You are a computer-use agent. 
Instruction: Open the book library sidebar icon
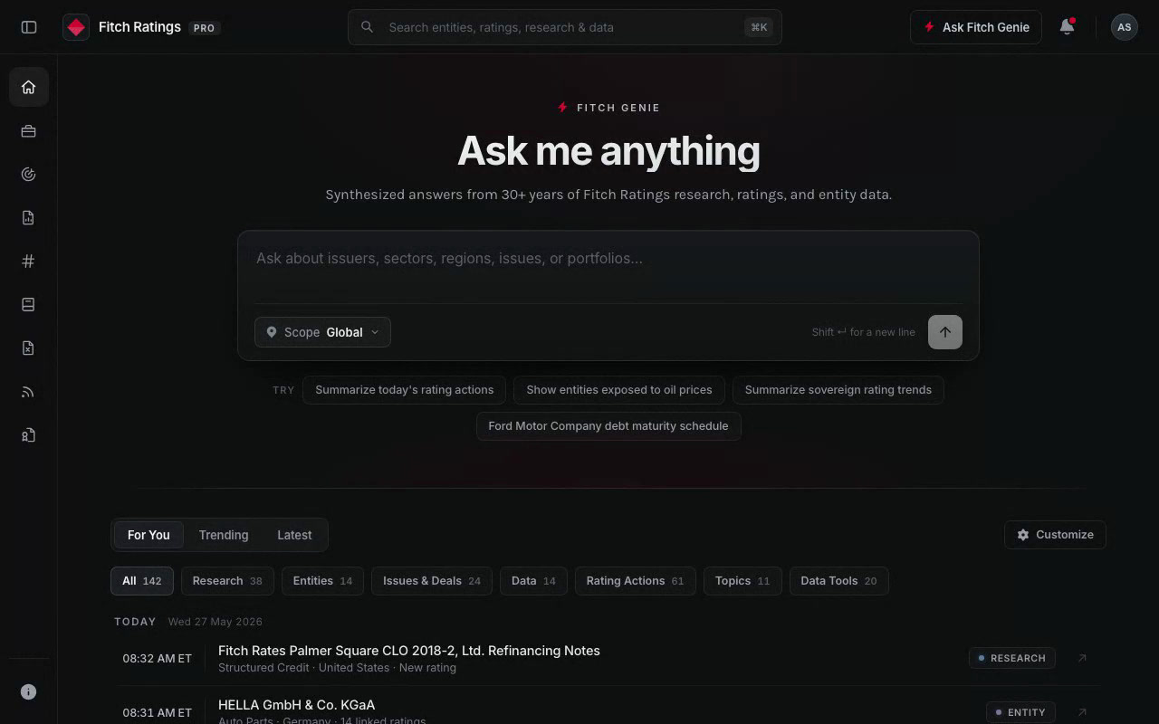click(29, 305)
